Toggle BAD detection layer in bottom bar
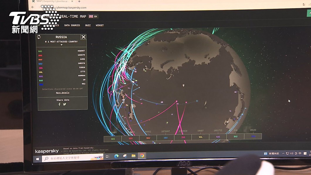 coord(235,136)
